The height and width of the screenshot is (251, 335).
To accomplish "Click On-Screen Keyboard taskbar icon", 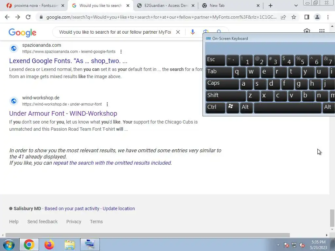I will point(90,244).
